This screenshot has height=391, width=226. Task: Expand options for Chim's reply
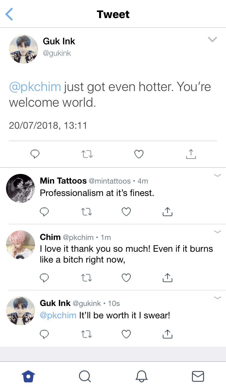(217, 232)
